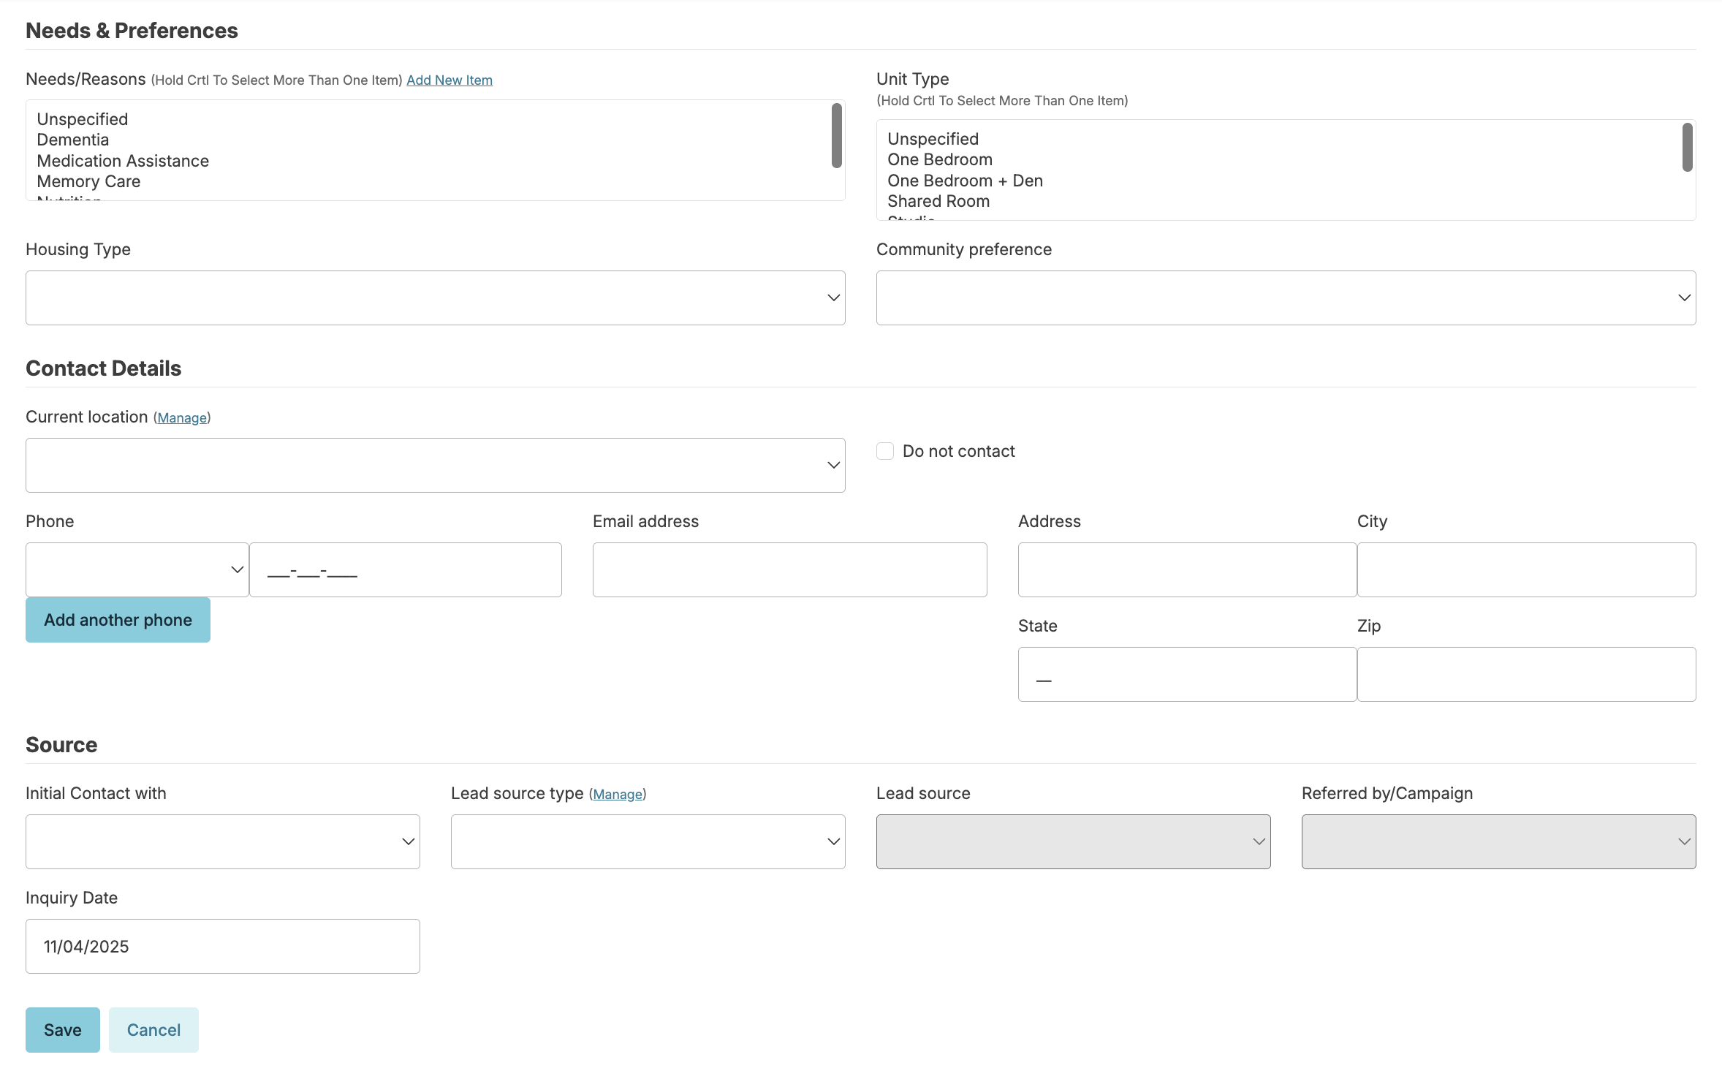Open the Housing Type dropdown
1722x1079 pixels.
[x=435, y=298]
